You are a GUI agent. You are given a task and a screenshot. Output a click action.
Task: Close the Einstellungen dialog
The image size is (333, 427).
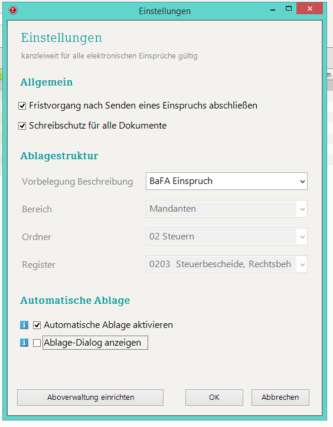309,8
